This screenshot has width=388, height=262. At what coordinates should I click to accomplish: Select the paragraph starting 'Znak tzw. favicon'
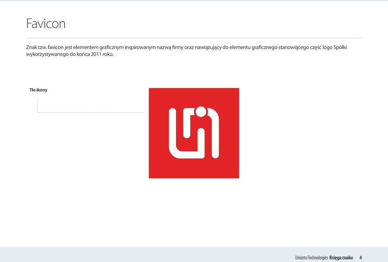(x=186, y=51)
